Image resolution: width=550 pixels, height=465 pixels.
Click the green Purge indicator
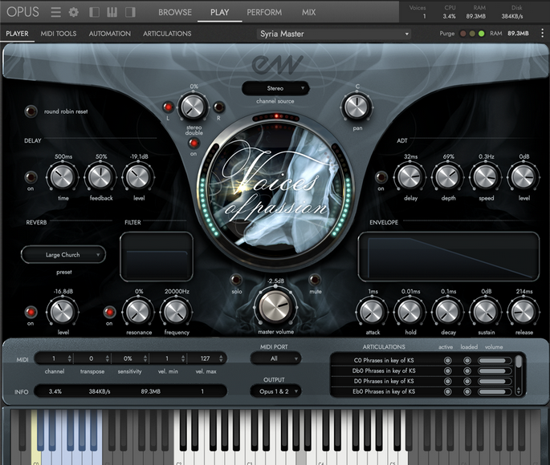coord(482,34)
